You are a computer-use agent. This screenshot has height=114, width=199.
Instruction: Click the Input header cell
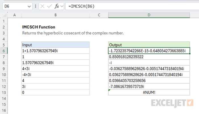55,45
